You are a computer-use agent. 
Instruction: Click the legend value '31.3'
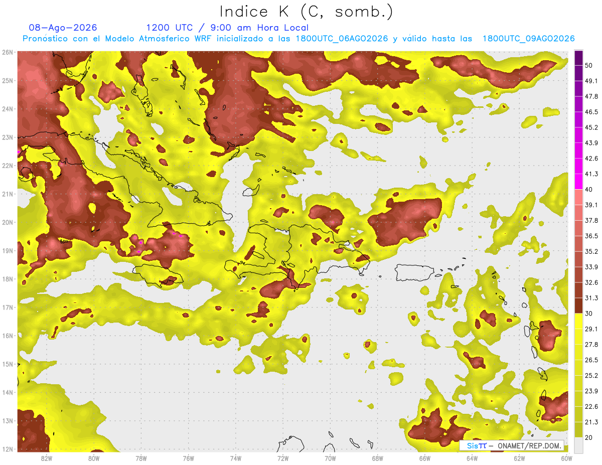pos(591,298)
